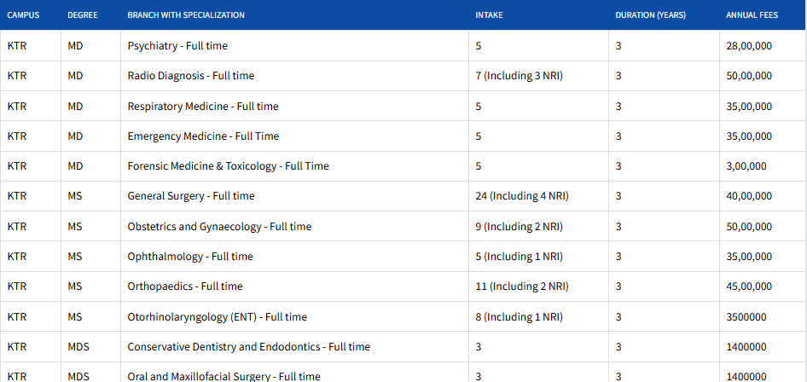Image resolution: width=807 pixels, height=382 pixels.
Task: Click the Otorhinolaryngology (ENT) branch cell
Action: pyautogui.click(x=217, y=317)
